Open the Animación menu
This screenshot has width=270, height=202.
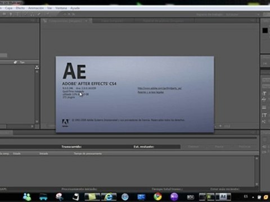click(x=36, y=8)
